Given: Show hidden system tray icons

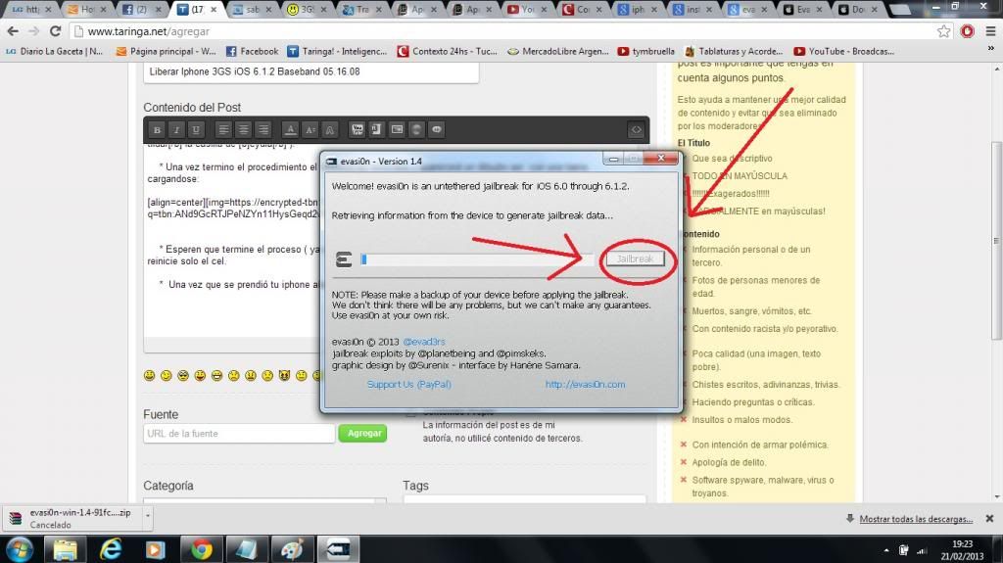Looking at the screenshot, I should (x=885, y=550).
